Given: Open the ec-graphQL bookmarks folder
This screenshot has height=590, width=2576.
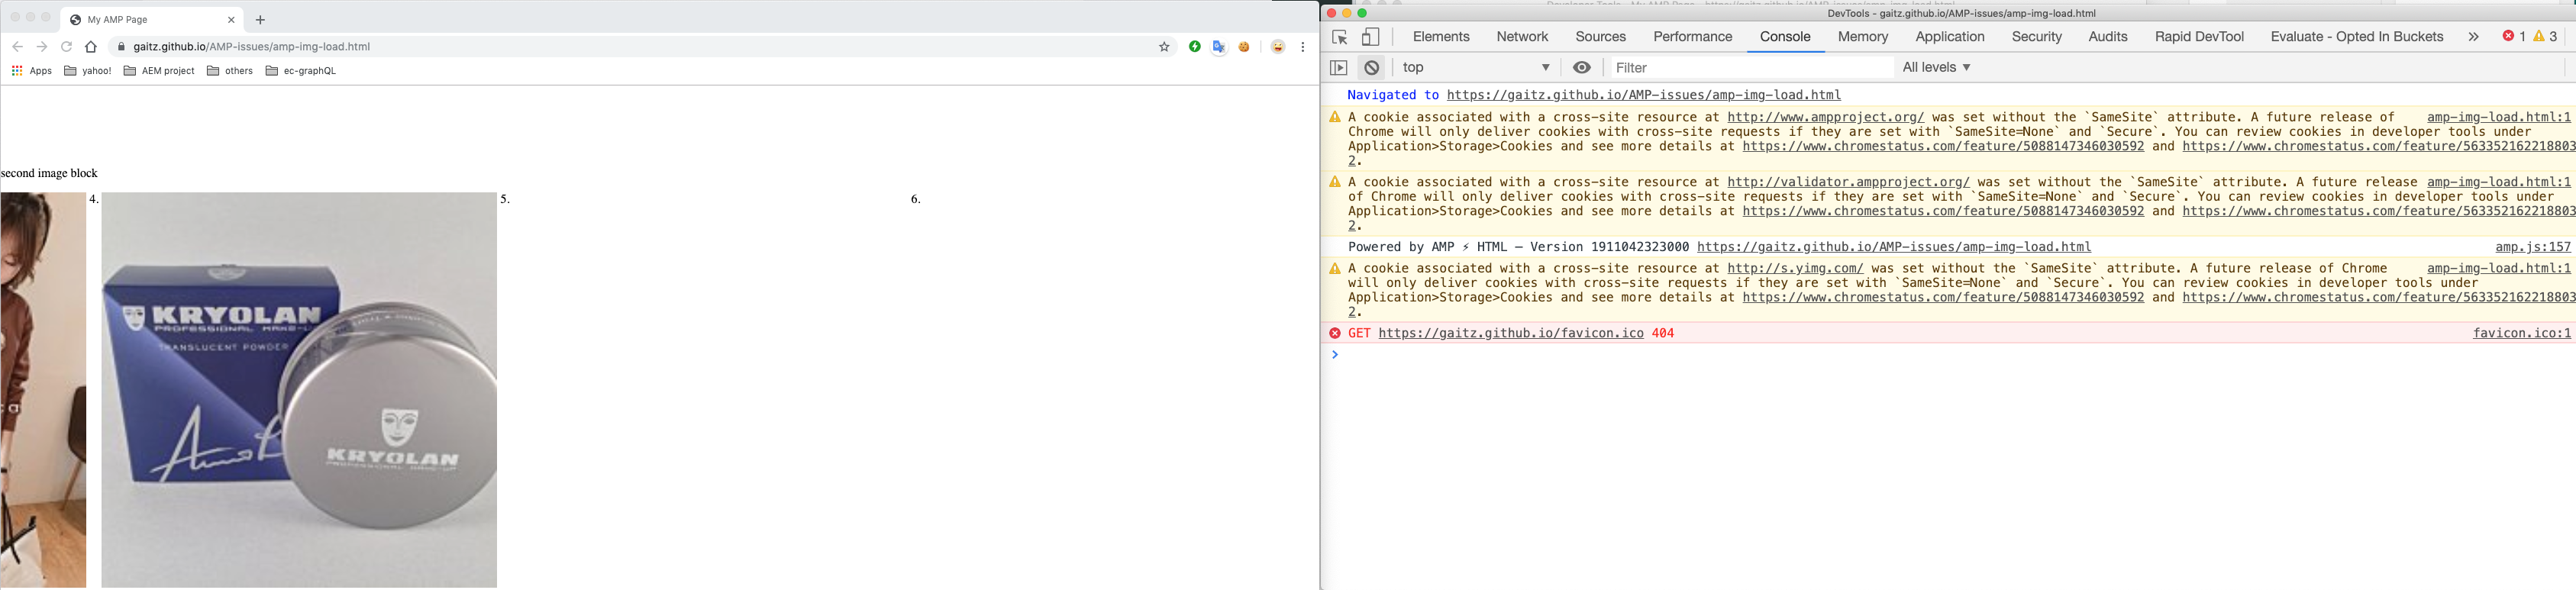Looking at the screenshot, I should pos(301,71).
